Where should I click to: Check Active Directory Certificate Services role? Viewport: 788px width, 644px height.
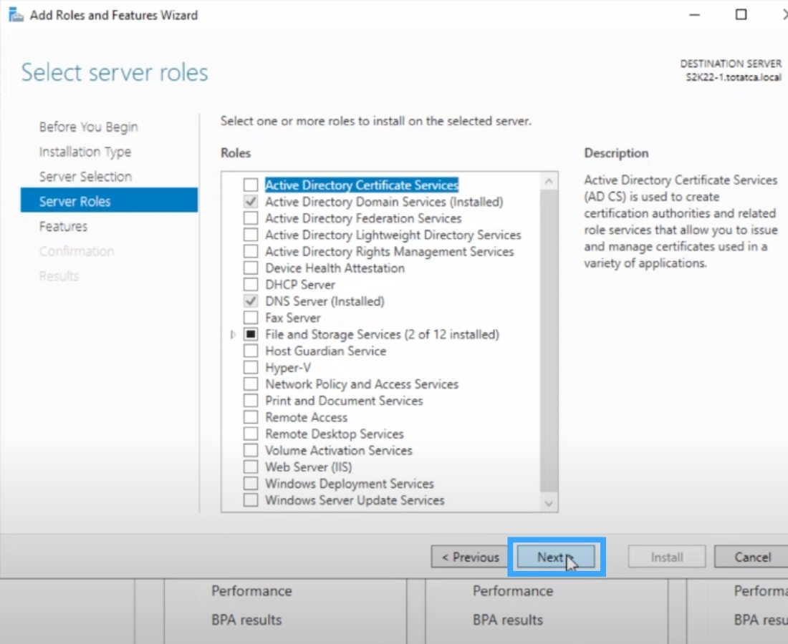click(x=251, y=185)
